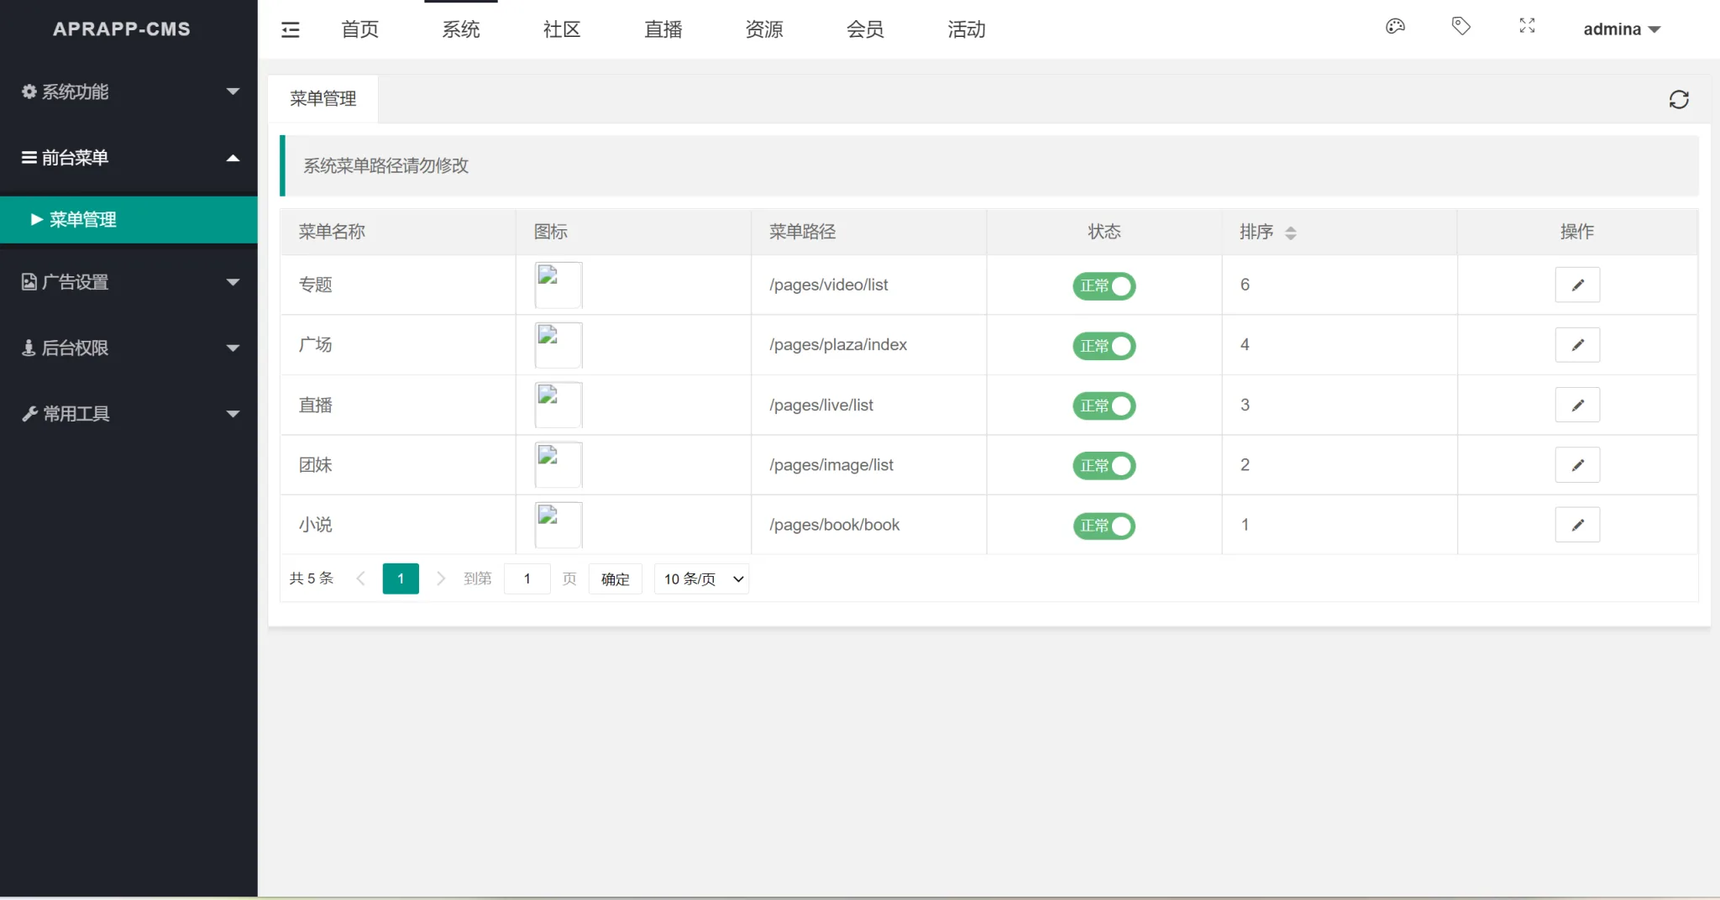Refresh the page with the reload icon
This screenshot has height=900, width=1720.
[1678, 100]
